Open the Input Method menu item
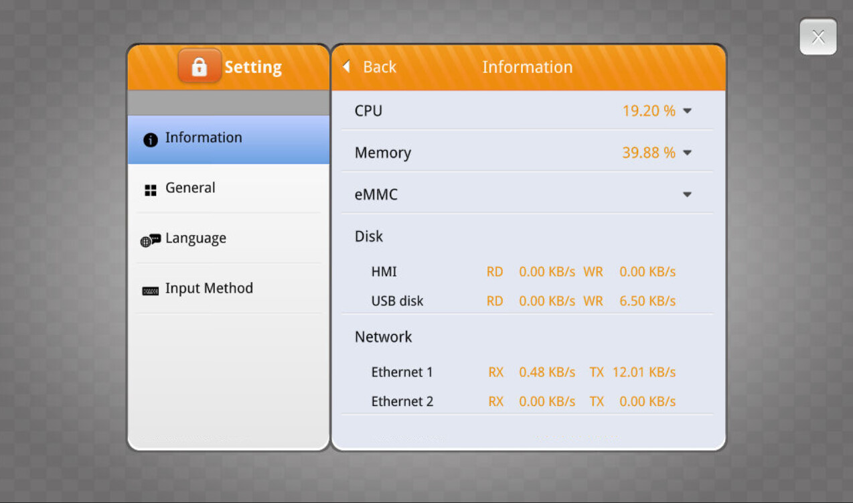 (209, 289)
